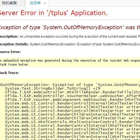The width and height of the screenshot is (140, 140).
Task: Click the Description label text
Action: coord(9,37)
